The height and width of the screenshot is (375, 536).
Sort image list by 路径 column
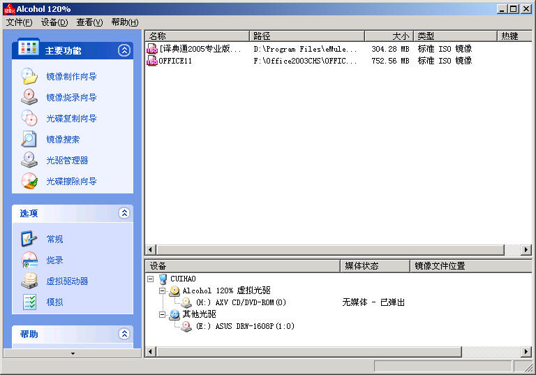(307, 36)
